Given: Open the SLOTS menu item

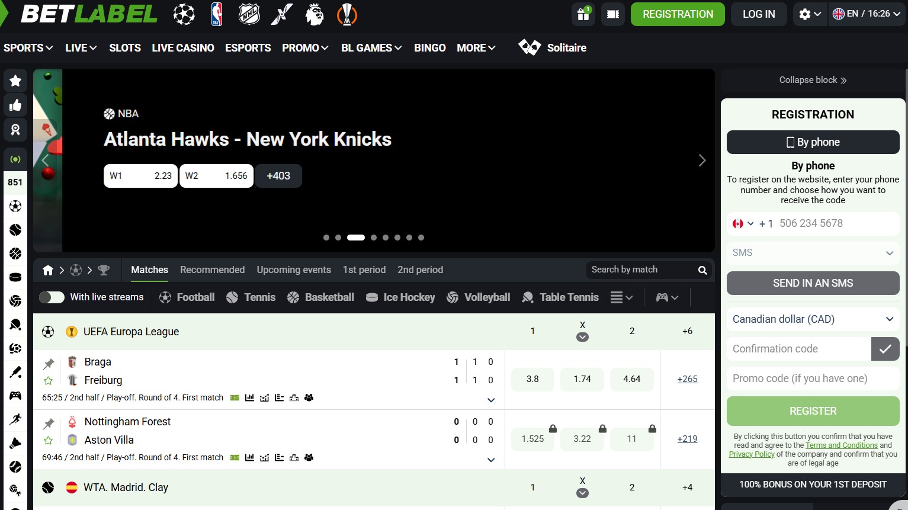Looking at the screenshot, I should [125, 48].
